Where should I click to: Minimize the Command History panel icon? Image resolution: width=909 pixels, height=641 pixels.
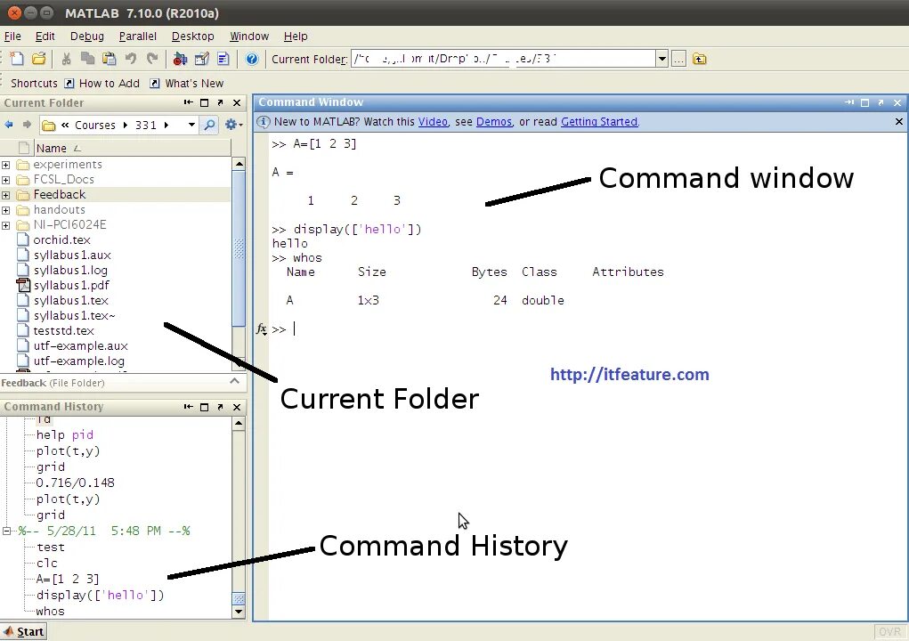tap(188, 407)
